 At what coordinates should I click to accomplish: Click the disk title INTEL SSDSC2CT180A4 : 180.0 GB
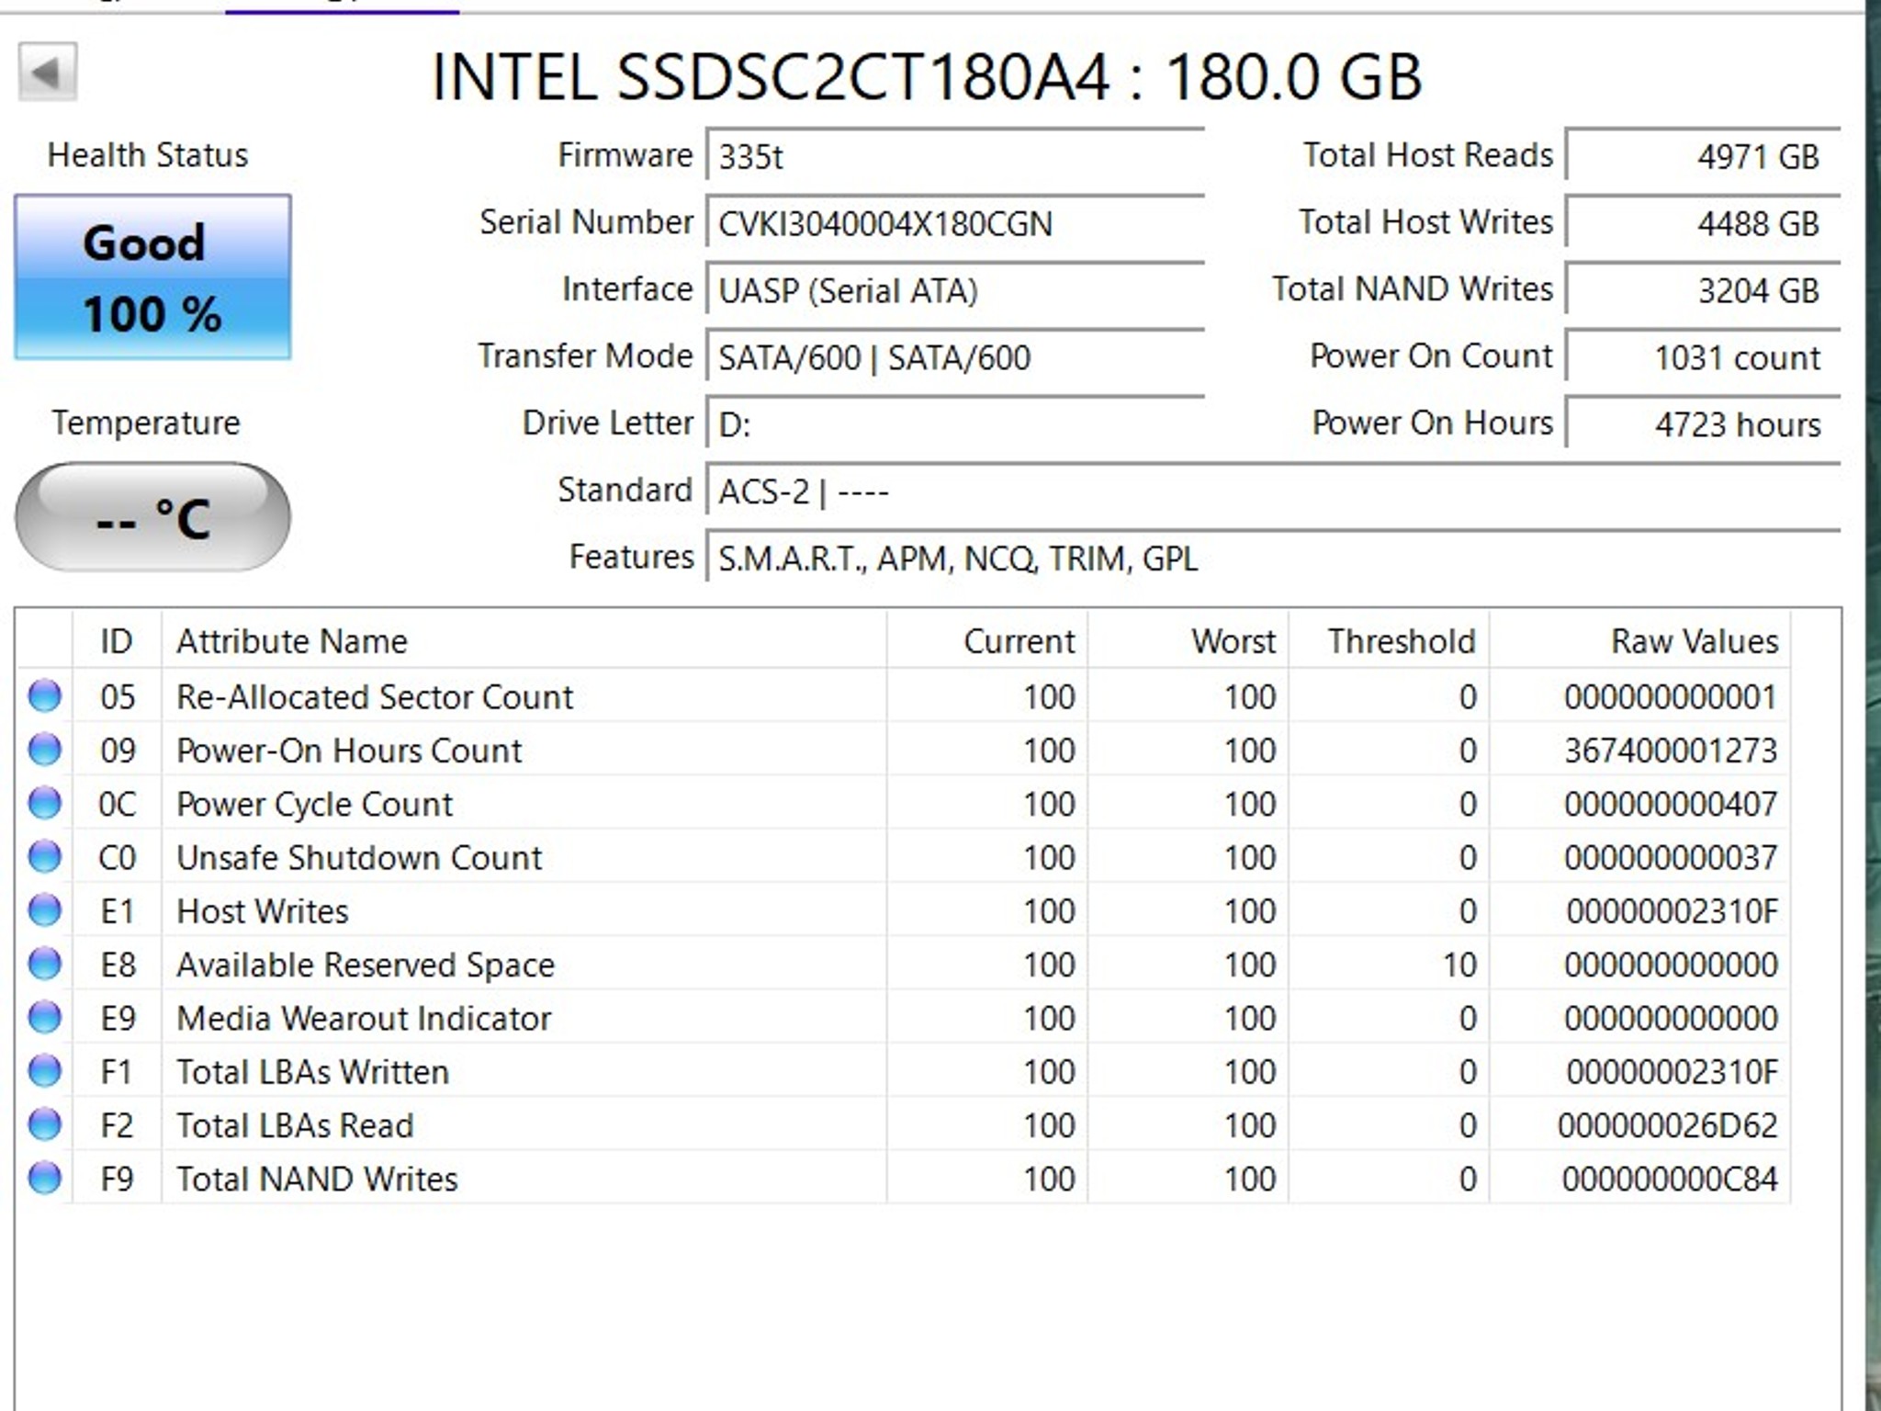(x=927, y=76)
